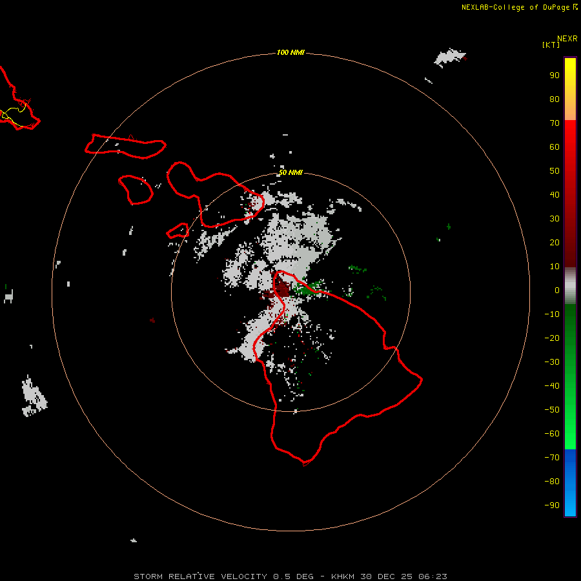581x581 pixels.
Task: Click the Storm Relative Velocity caption at bottom
Action: click(x=290, y=576)
